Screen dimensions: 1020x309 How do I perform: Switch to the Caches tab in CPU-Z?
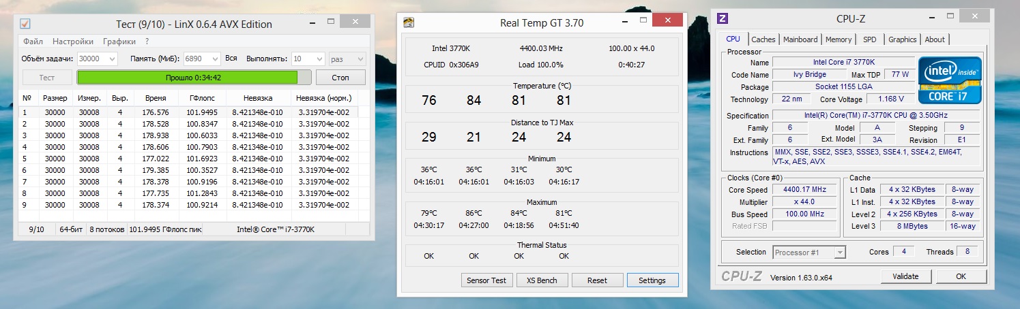click(x=763, y=39)
